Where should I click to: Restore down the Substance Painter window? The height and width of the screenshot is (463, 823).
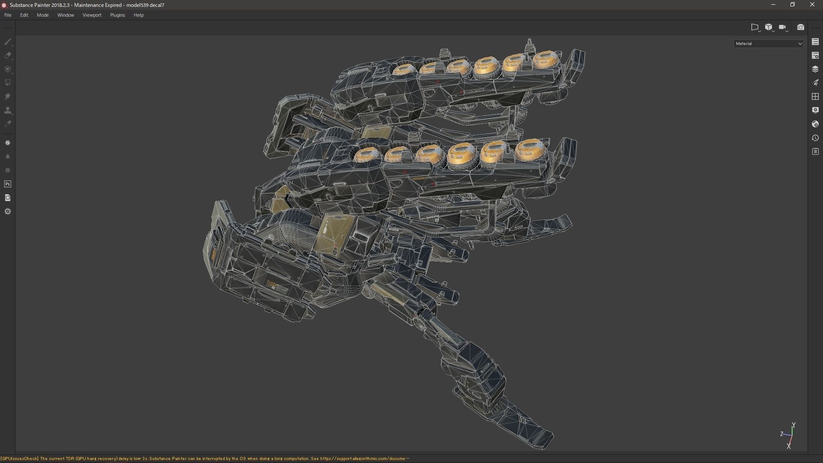[793, 5]
